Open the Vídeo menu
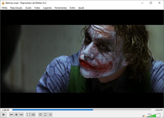Screen dimensions: 164x118 (x=37, y=8)
